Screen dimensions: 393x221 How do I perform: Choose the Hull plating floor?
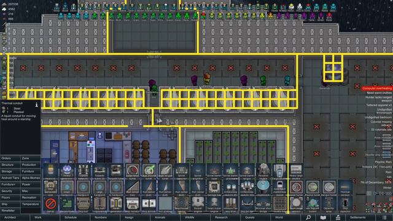pos(165,204)
